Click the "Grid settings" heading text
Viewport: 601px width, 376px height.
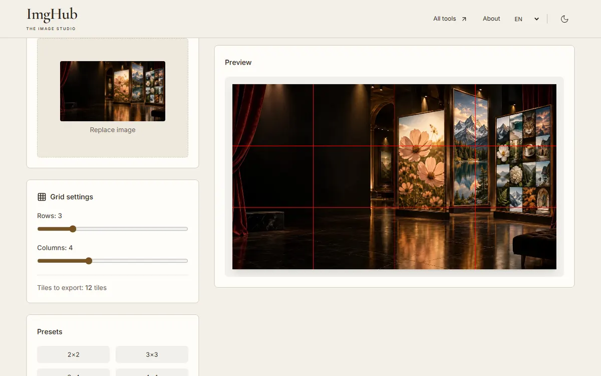(72, 197)
